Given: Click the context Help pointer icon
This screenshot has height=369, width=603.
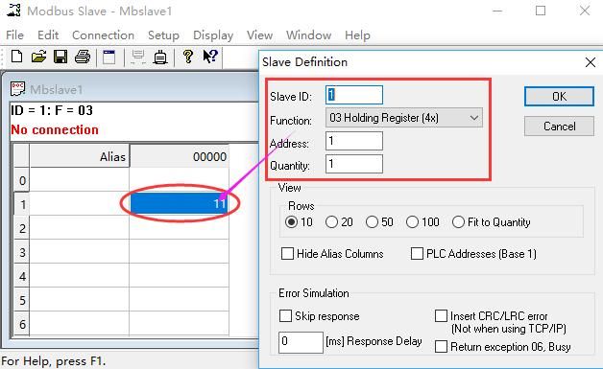Looking at the screenshot, I should pyautogui.click(x=210, y=57).
